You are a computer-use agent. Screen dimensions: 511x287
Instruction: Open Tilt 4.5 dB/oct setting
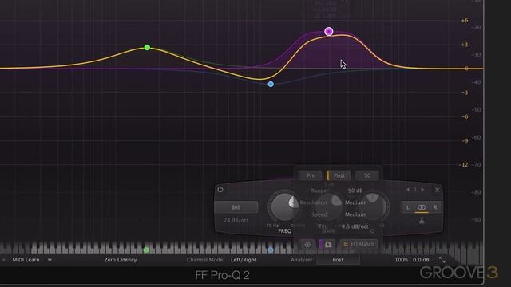pos(355,226)
